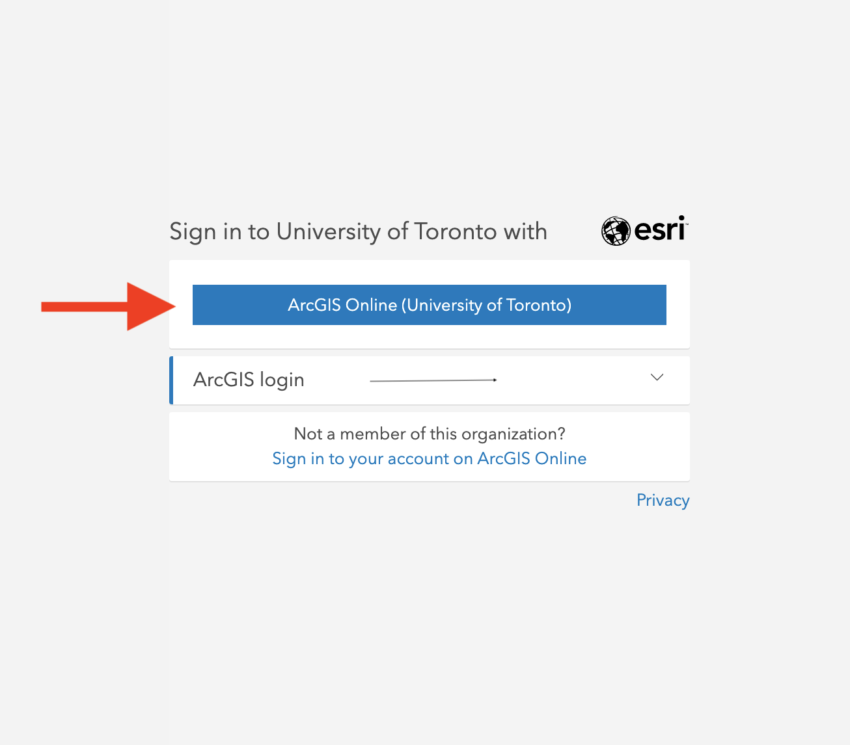This screenshot has width=850, height=745.
Task: Select the ArcGIS login option
Action: (249, 380)
